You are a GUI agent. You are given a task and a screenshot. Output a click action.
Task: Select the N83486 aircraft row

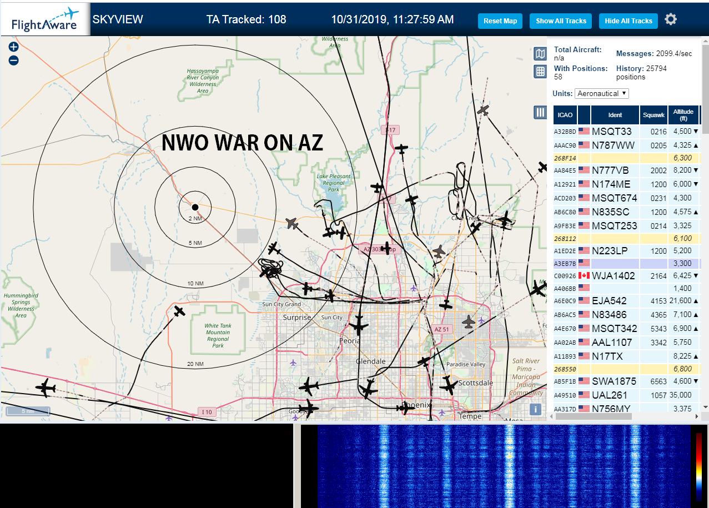[x=627, y=315]
